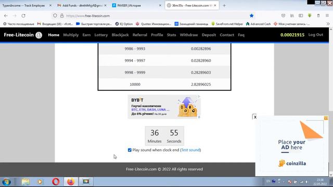Open the Opera browser taskbar icon
Screen dimensions: 333x187
pyautogui.click(x=56, y=182)
